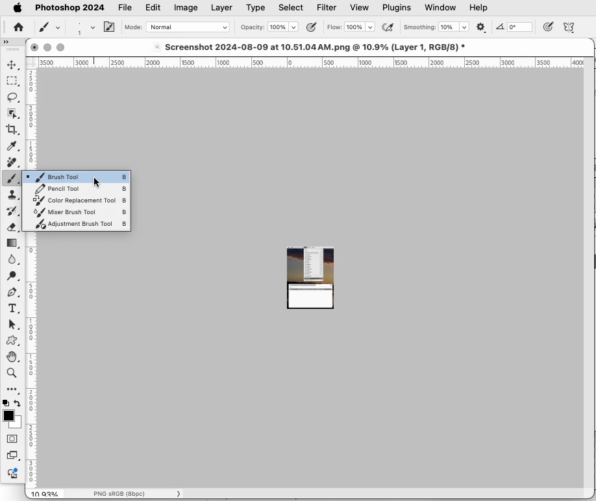Viewport: 596px width, 501px height.
Task: Select the Zoom tool
Action: point(12,373)
